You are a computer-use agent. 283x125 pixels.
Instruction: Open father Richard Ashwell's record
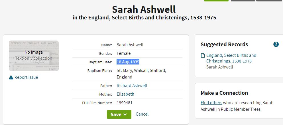click(132, 85)
